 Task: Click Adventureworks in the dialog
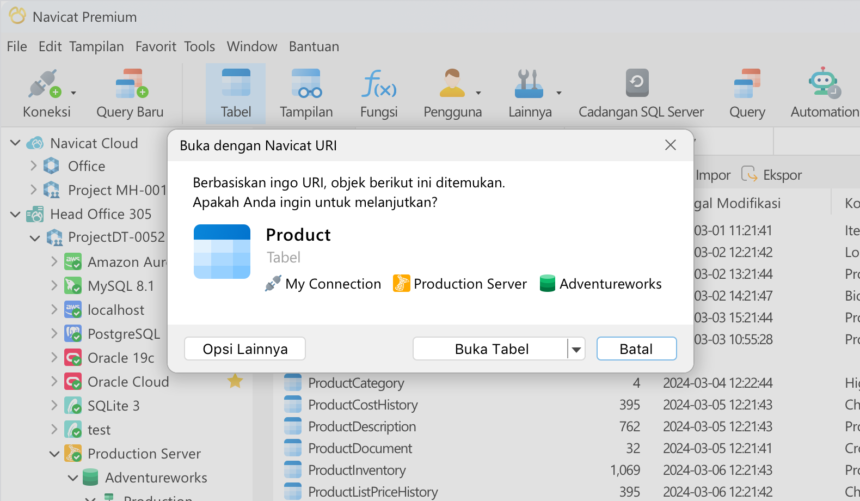pyautogui.click(x=601, y=284)
